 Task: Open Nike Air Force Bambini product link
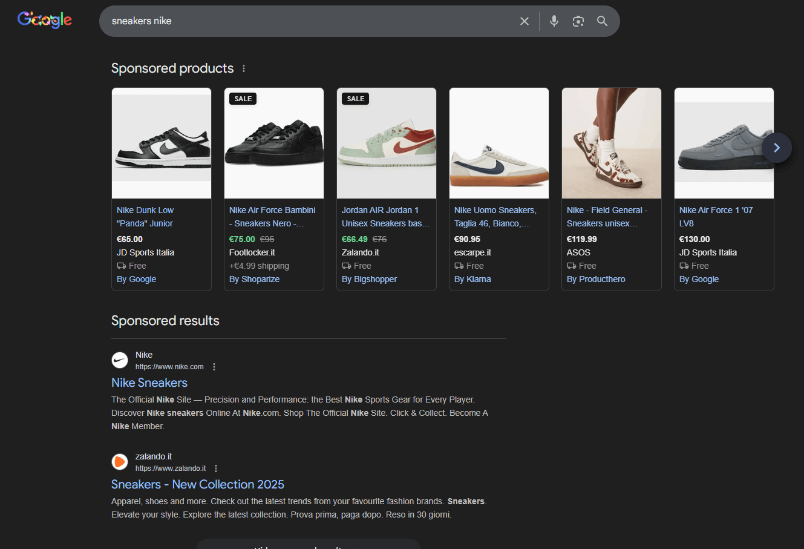[x=272, y=217]
